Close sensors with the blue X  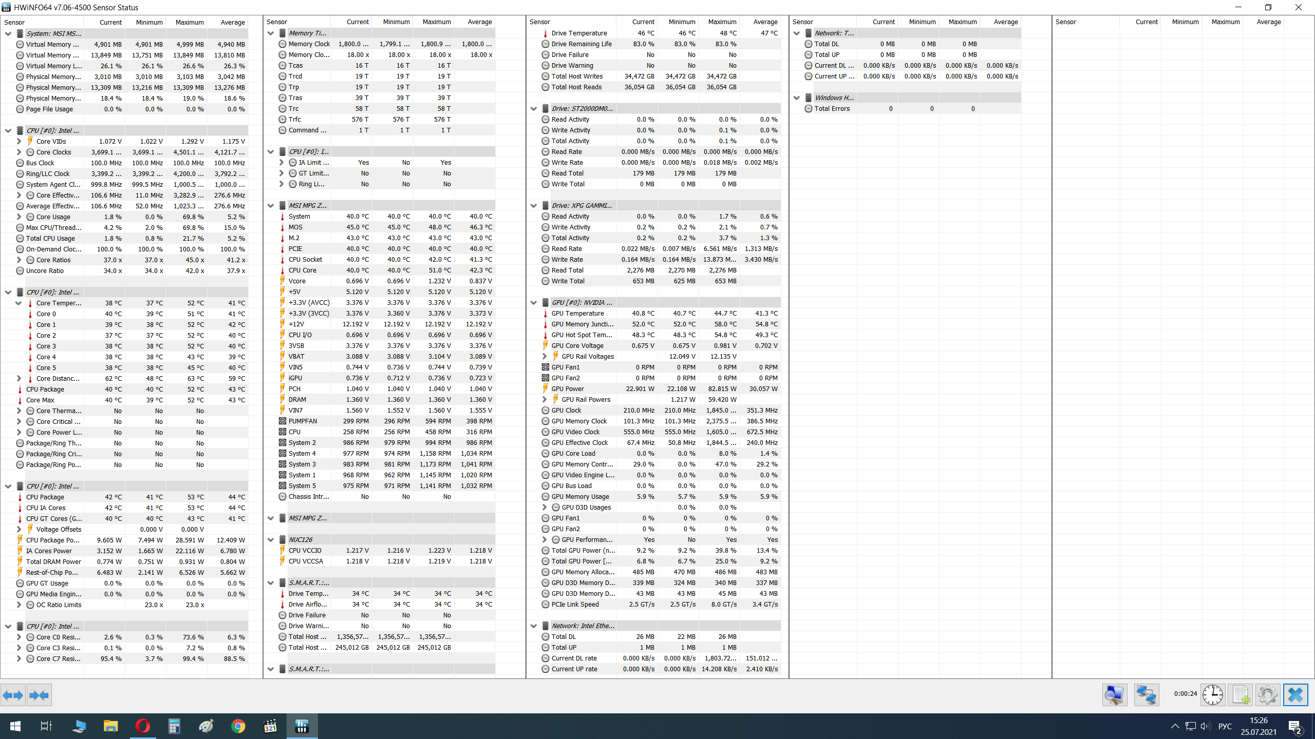tap(1295, 695)
